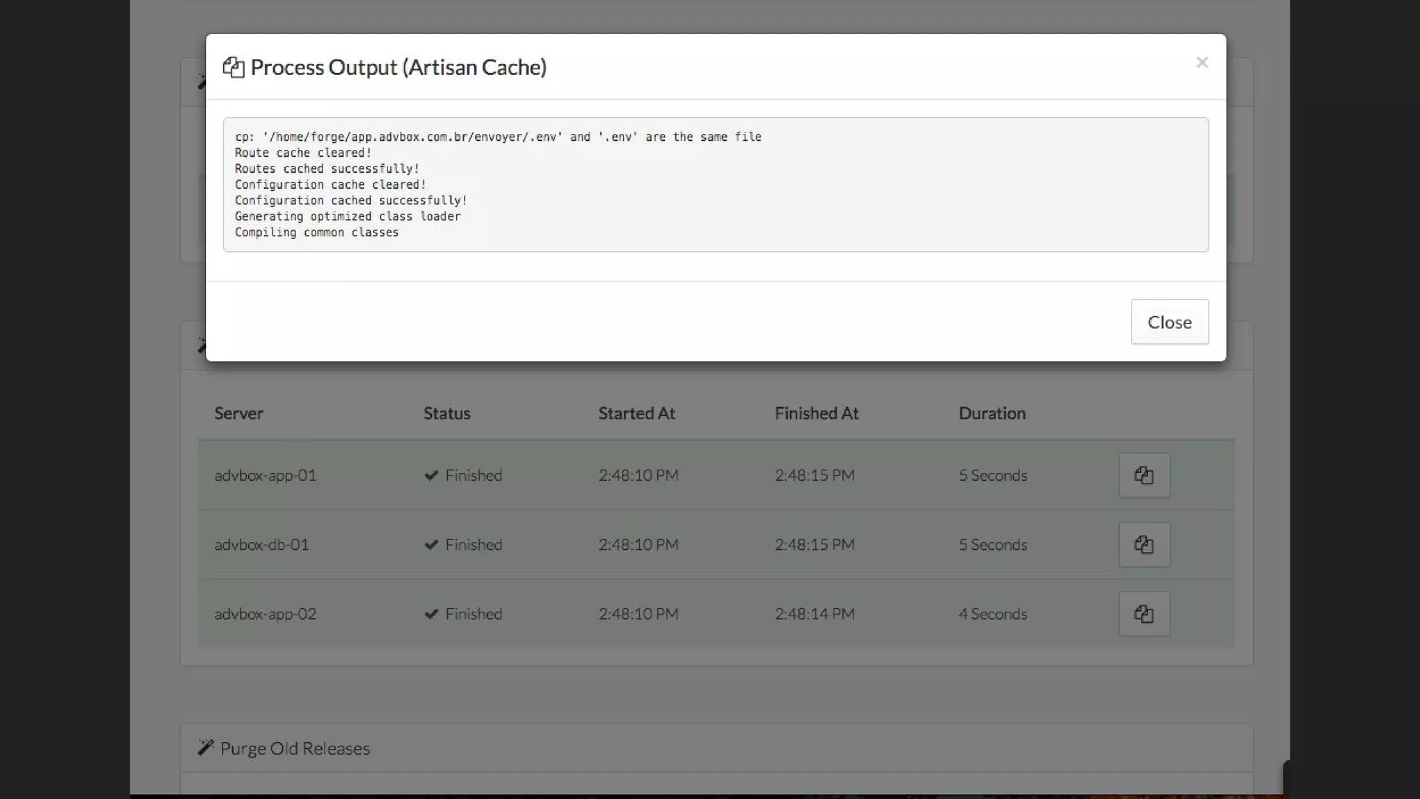The image size is (1420, 799).
Task: Click inside the process output log box
Action: pyautogui.click(x=716, y=184)
